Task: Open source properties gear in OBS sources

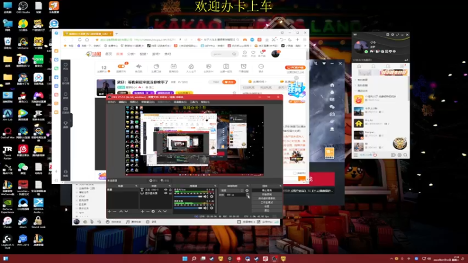Action: tap(153, 212)
